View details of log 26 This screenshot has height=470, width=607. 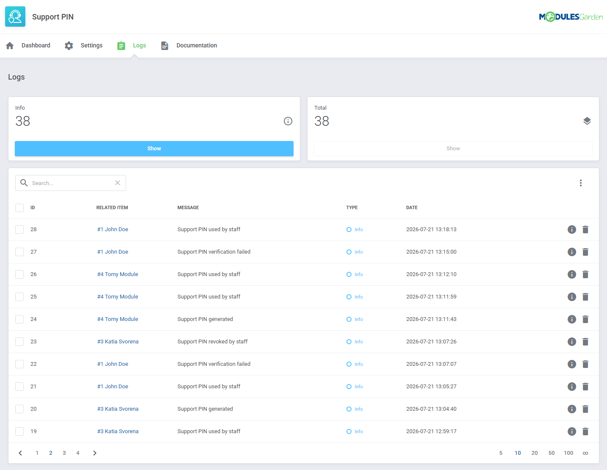(572, 274)
